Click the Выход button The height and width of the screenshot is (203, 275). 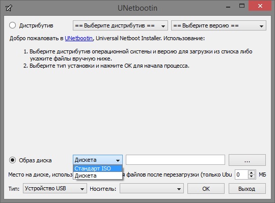click(247, 189)
